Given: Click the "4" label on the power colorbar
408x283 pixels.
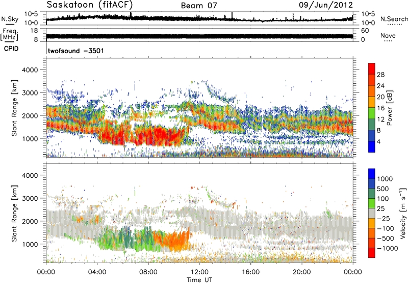Looking at the screenshot, I should (379, 141).
